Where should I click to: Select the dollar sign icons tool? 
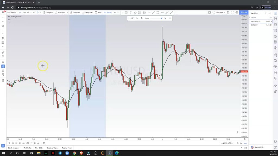3,47
